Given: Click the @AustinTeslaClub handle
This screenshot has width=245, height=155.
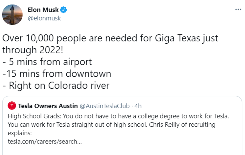Looking at the screenshot, I should 105,106.
